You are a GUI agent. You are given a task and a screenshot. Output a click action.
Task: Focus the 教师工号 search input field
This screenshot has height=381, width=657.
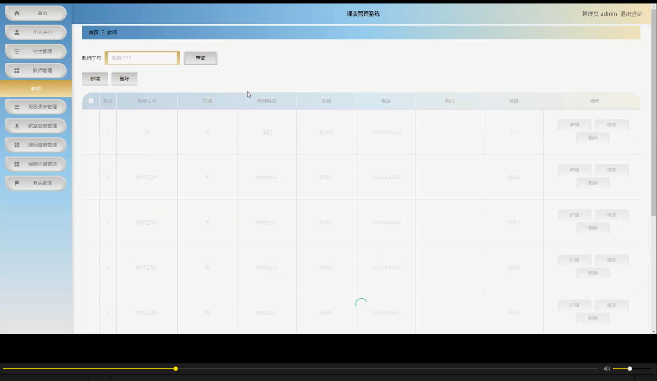142,58
